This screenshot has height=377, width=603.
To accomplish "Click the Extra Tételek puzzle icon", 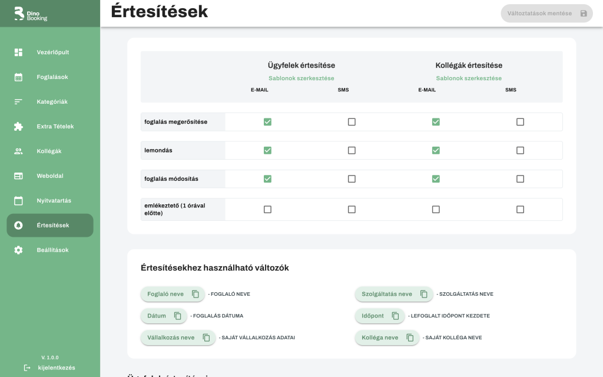I will [x=18, y=127].
